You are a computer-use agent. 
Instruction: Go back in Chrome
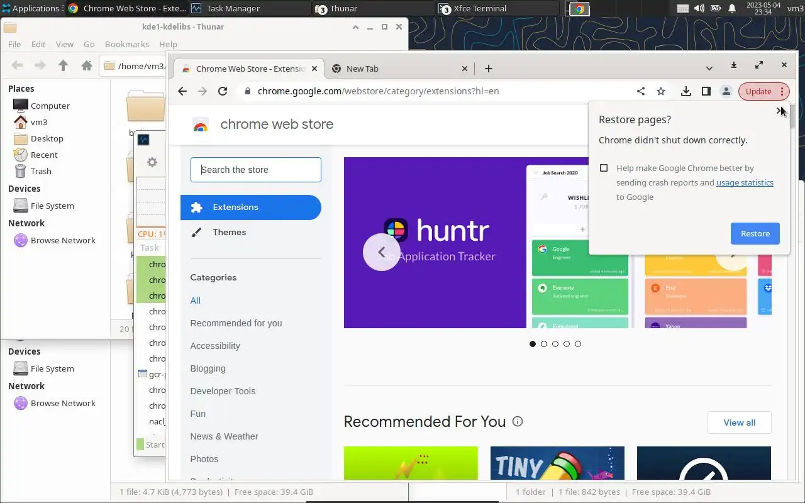[x=182, y=91]
